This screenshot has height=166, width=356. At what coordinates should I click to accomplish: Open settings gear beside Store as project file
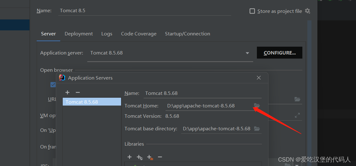point(307,11)
